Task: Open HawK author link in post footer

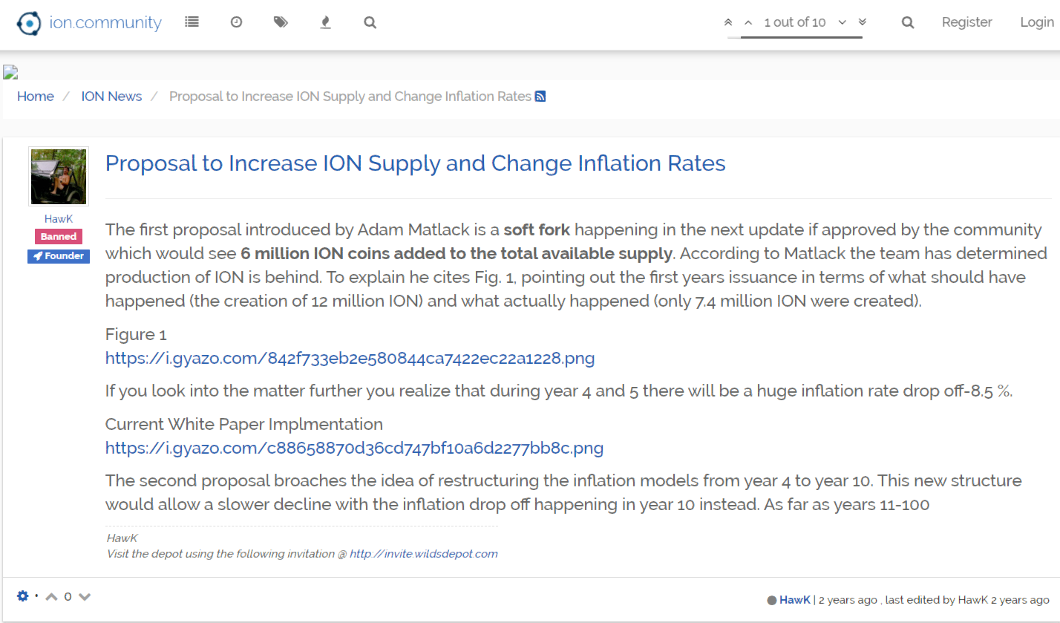Action: click(x=794, y=600)
